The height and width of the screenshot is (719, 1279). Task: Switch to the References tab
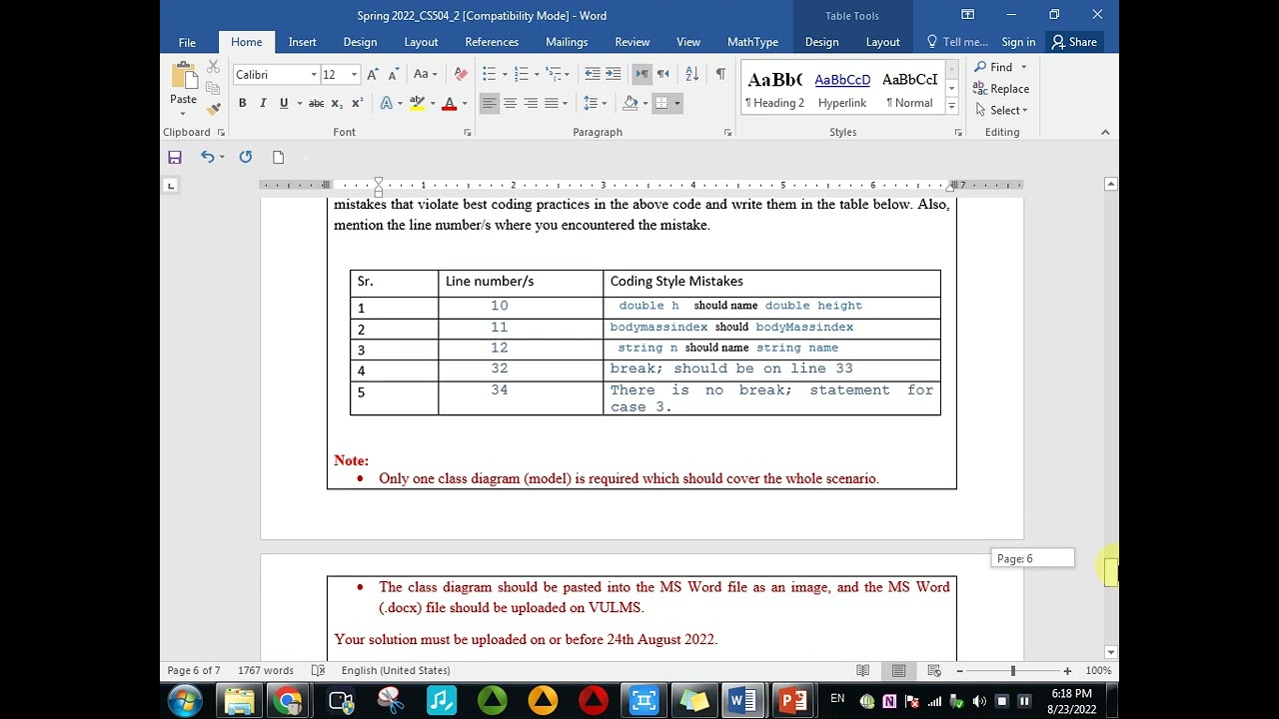pyautogui.click(x=492, y=42)
